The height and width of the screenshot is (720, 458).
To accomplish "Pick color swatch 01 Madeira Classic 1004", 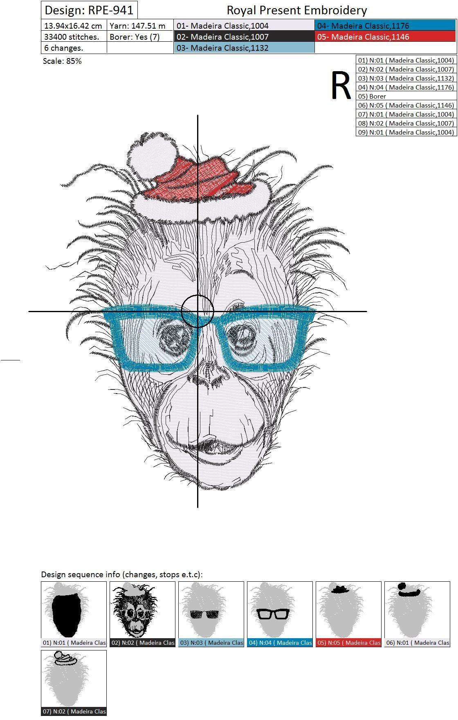I will (x=244, y=26).
